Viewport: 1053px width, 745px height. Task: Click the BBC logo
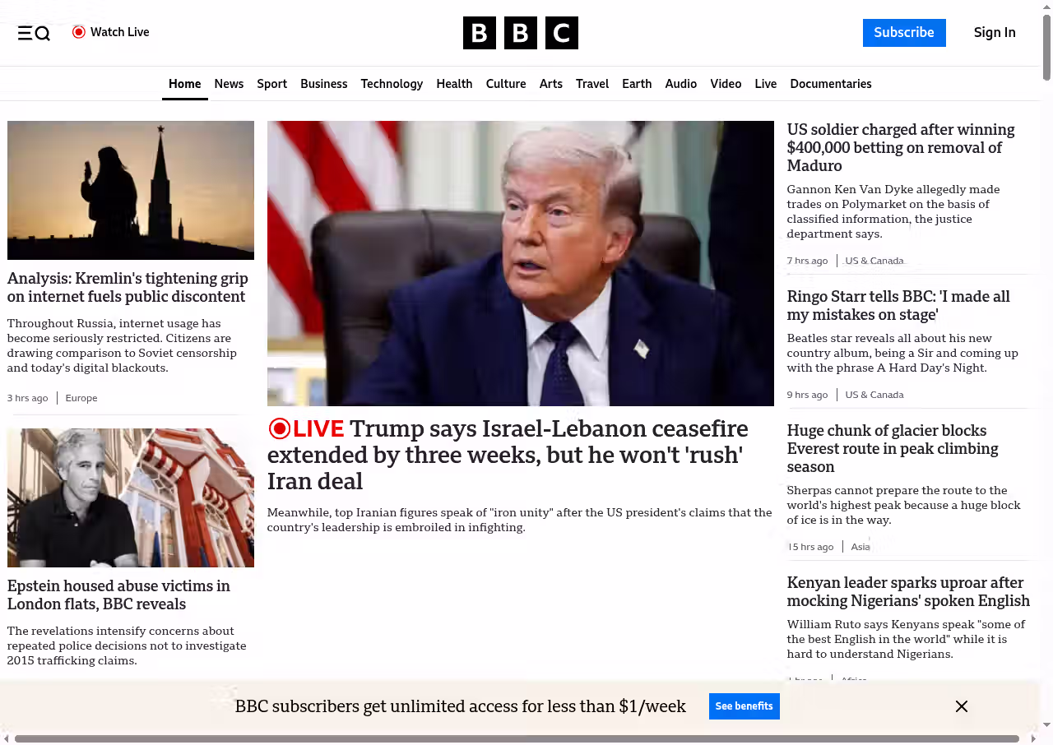(520, 33)
